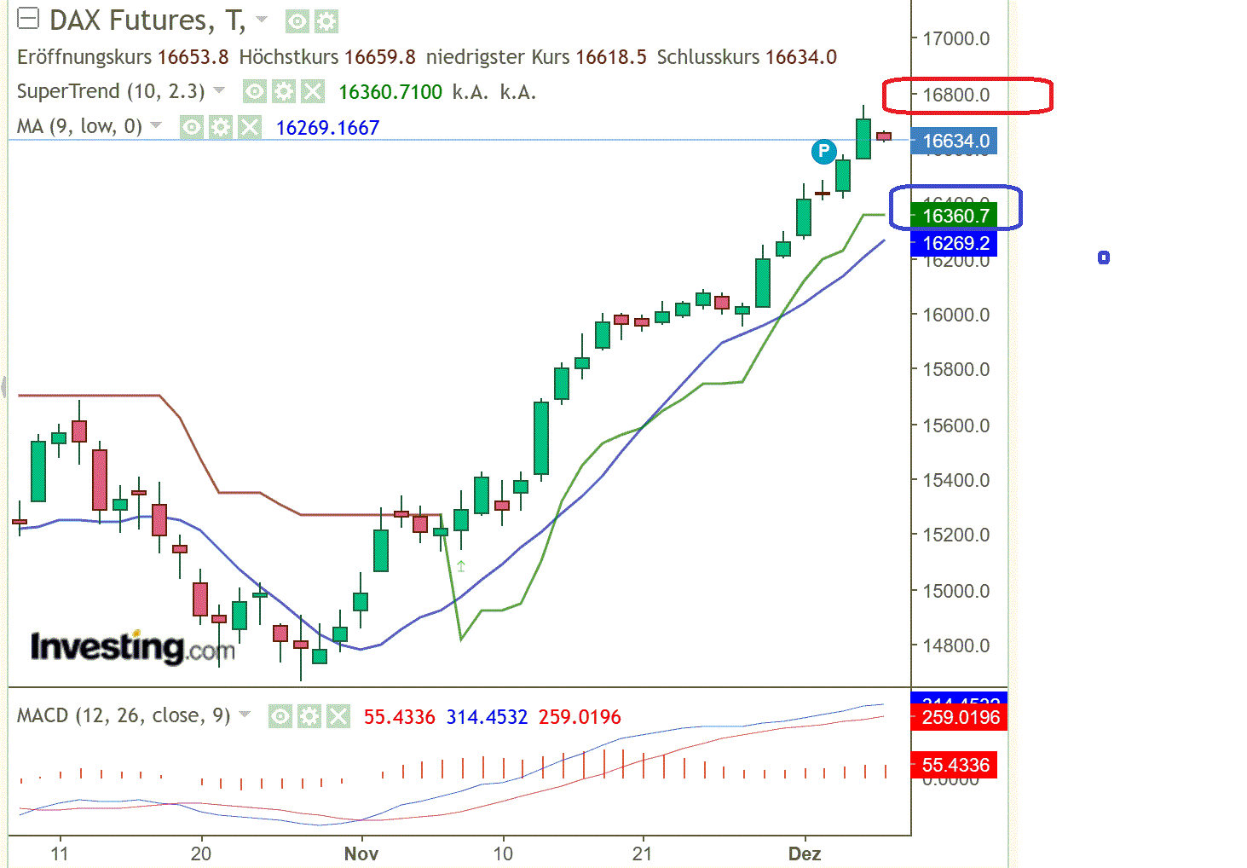This screenshot has height=868, width=1247.
Task: Open the SuperTrend indicator settings gear
Action: [x=286, y=91]
